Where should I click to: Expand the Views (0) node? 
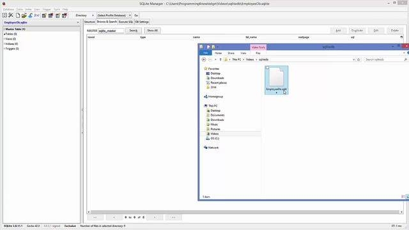click(x=4, y=39)
